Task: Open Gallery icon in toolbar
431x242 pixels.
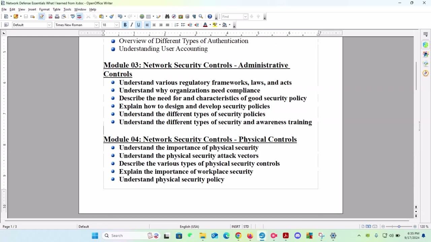Action: tap(180, 16)
